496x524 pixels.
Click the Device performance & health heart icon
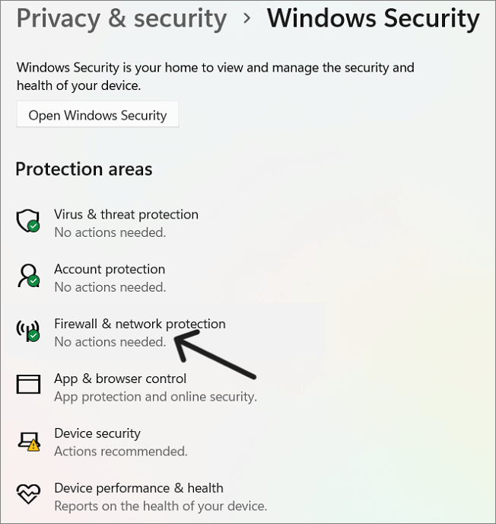pos(28,495)
